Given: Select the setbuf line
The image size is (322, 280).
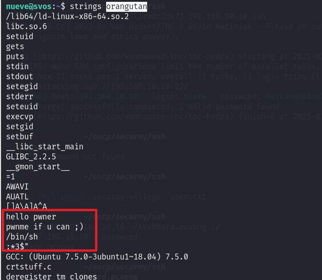Looking at the screenshot, I should (x=20, y=137).
